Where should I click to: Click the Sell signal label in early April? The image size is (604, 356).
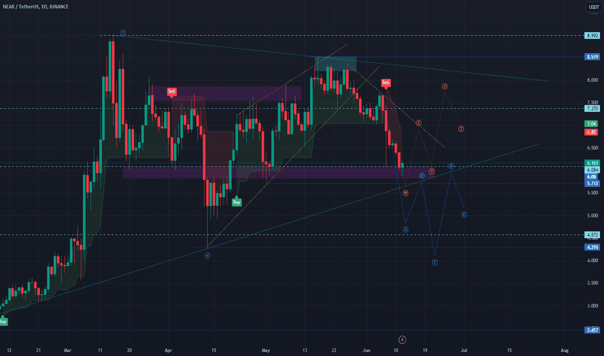click(172, 92)
